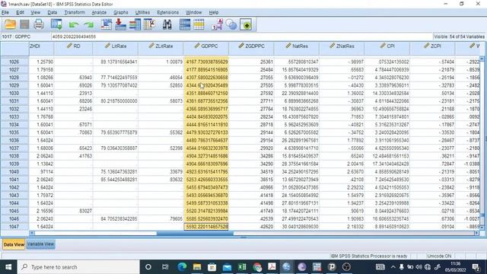Select the ZGDPPC column header

coord(251,46)
